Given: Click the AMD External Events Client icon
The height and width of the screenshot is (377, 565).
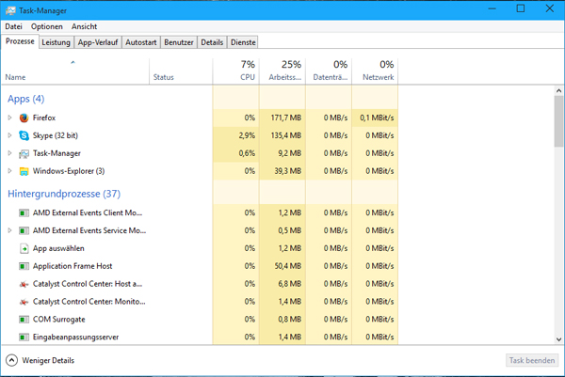Looking at the screenshot, I should (24, 213).
